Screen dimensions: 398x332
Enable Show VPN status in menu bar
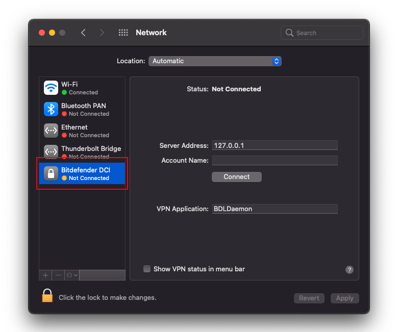pyautogui.click(x=147, y=269)
